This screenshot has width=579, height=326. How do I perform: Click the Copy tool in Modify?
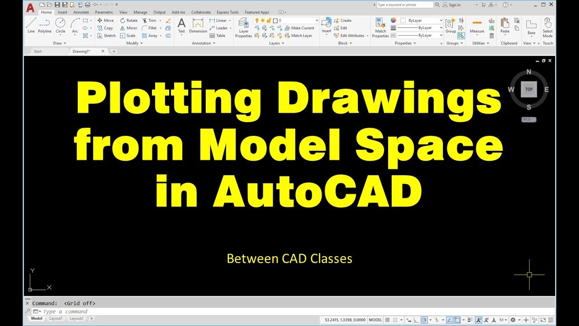coord(105,28)
